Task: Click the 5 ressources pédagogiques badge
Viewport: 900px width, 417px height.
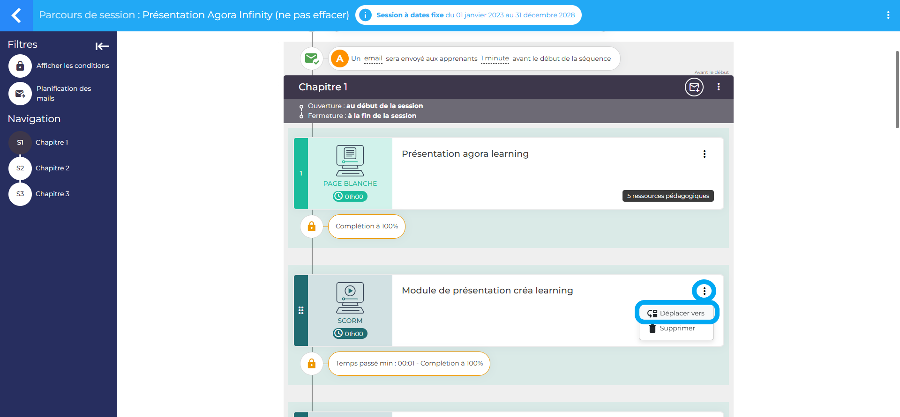Action: (667, 196)
